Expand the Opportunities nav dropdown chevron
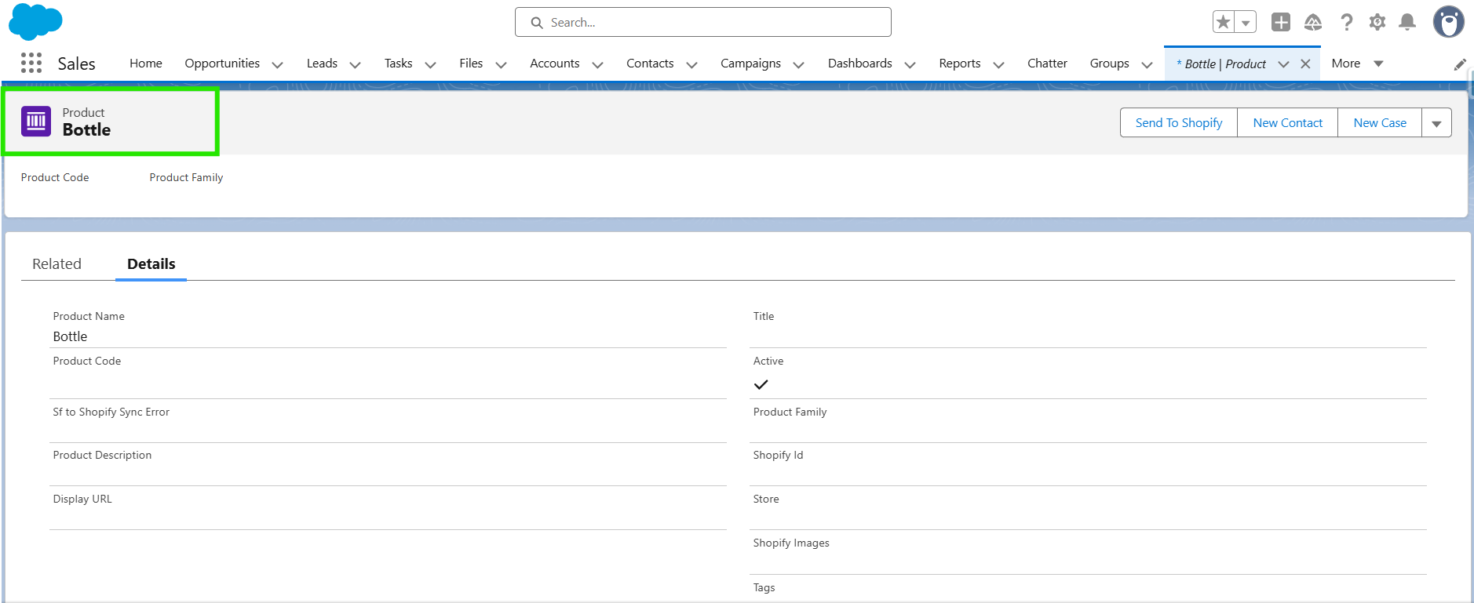This screenshot has height=603, width=1474. (x=277, y=64)
